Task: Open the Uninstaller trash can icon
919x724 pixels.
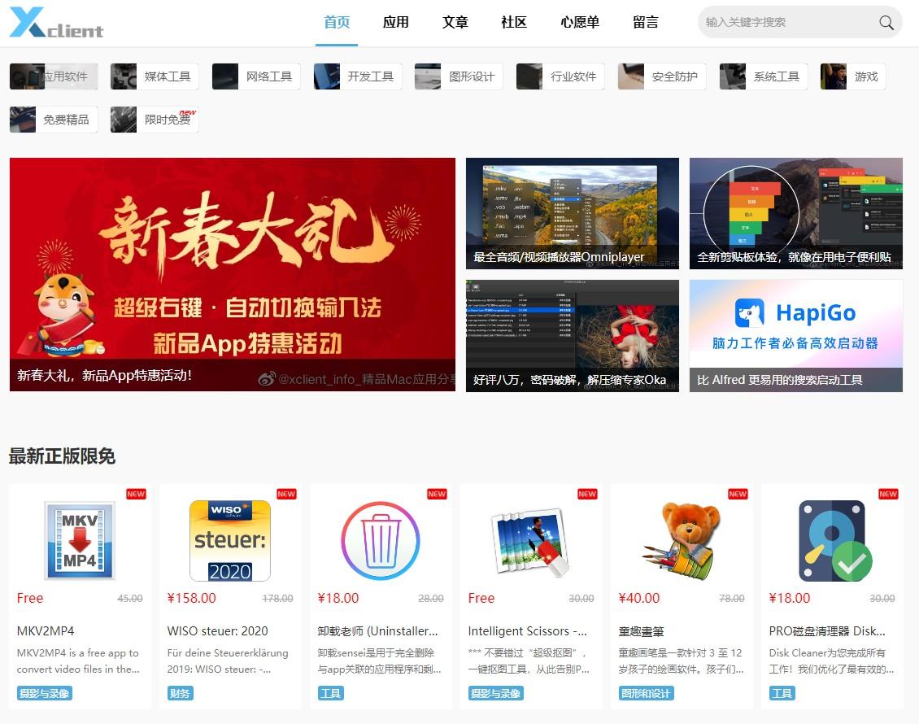Action: click(380, 541)
